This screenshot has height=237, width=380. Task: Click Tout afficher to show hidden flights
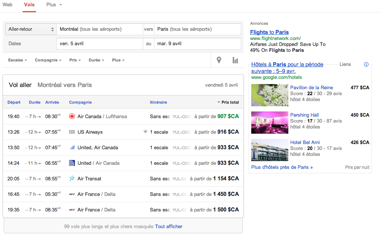coord(168,226)
